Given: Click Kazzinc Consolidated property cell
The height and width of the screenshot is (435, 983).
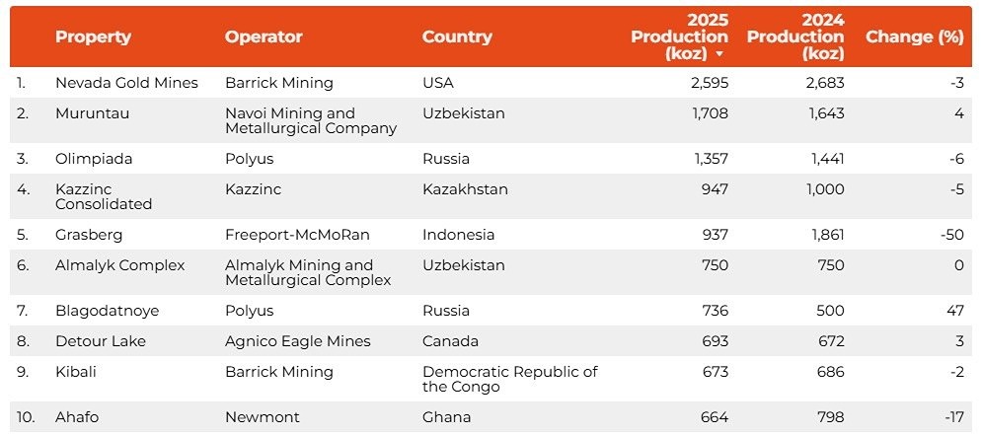Looking at the screenshot, I should click(x=104, y=196).
